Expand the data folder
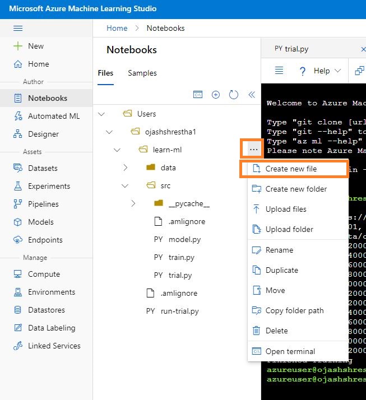Image resolution: width=366 pixels, height=400 pixels. click(125, 168)
